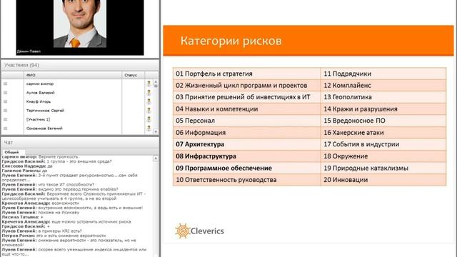
Task: Click slide row 12 Комплайенс
Action: tap(383, 86)
